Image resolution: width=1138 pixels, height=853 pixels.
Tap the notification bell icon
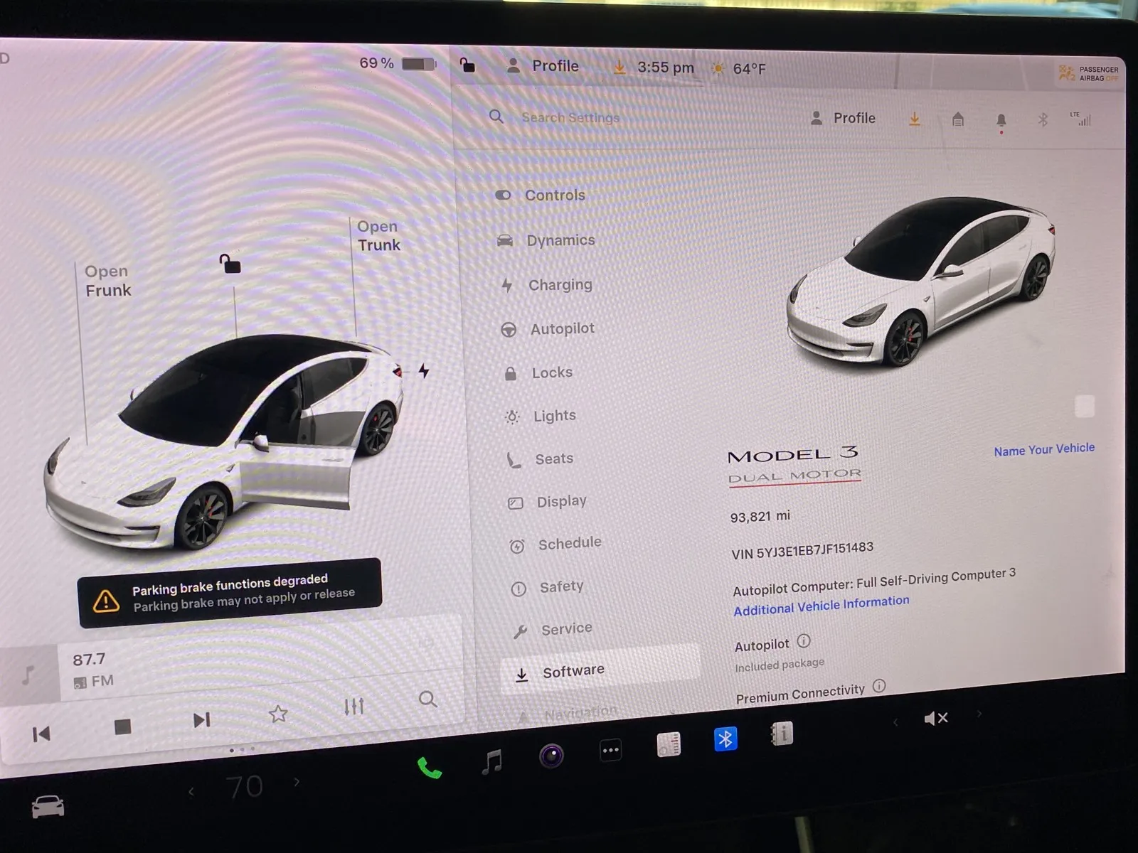pos(1001,120)
